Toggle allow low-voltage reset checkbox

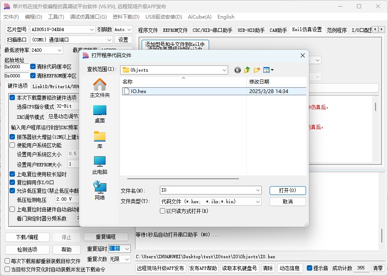coord(12,191)
